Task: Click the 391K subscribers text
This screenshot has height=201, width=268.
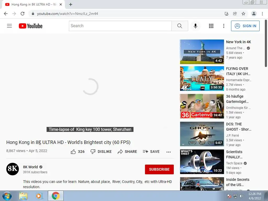Action: pyautogui.click(x=35, y=172)
